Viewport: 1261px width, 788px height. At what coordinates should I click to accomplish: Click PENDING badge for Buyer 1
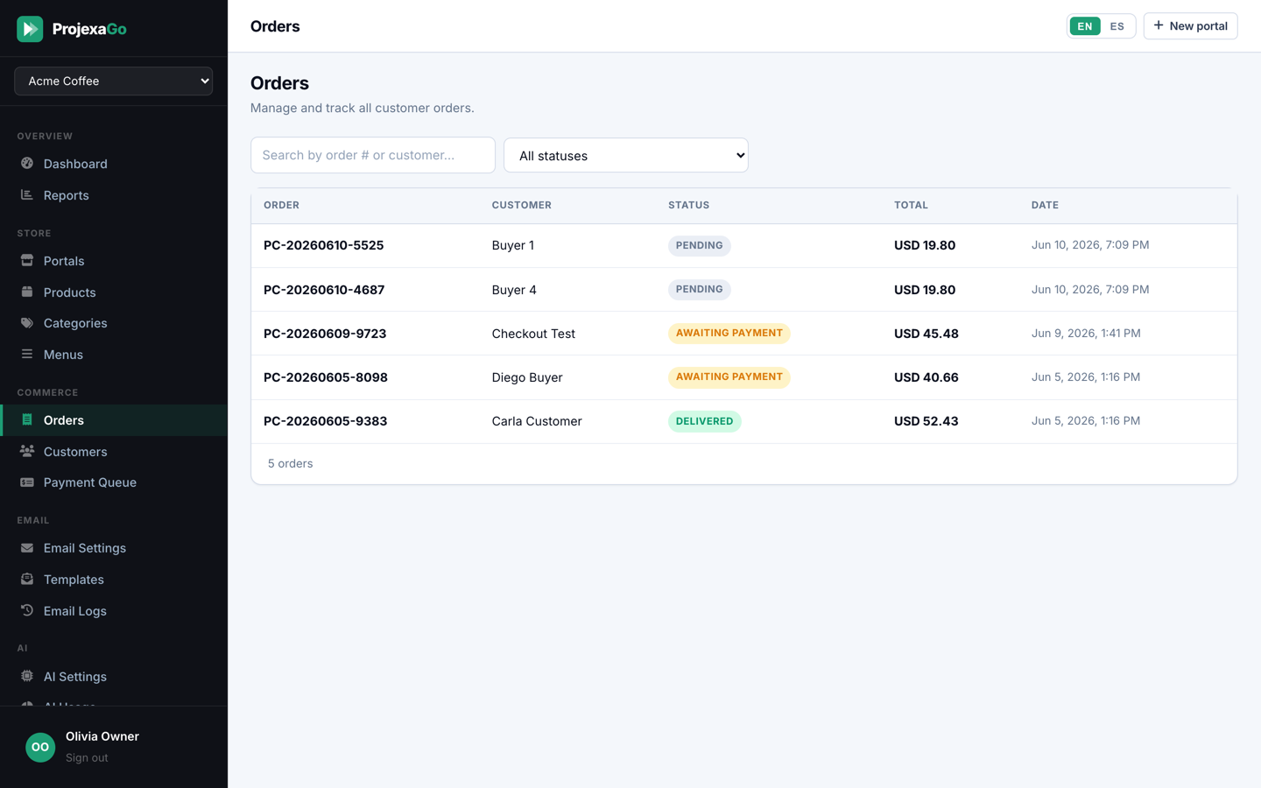700,245
